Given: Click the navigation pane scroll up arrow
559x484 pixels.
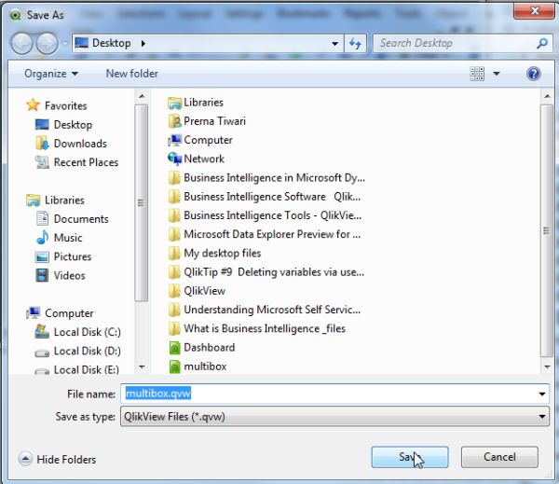Looking at the screenshot, I should 142,96.
